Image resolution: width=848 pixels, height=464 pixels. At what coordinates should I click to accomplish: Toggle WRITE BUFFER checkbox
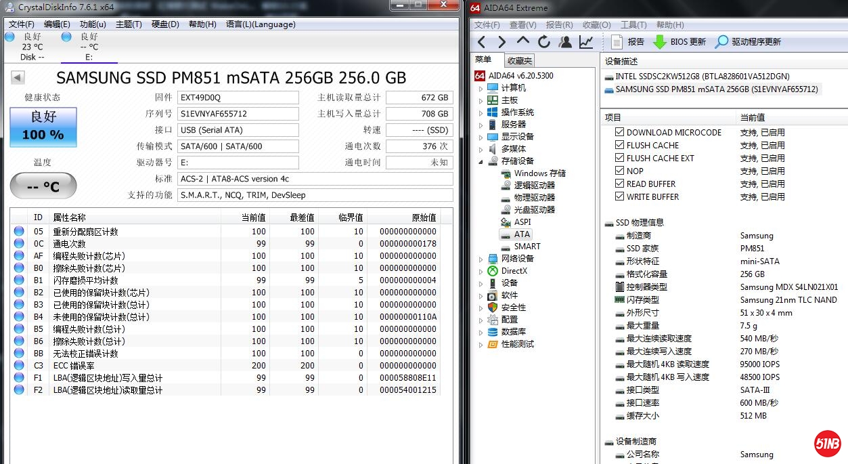tap(619, 197)
